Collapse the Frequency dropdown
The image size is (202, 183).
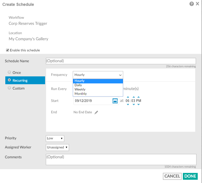(x=98, y=75)
